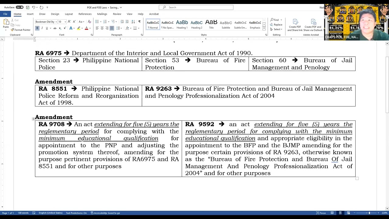Switch to the Insert tab
Viewport: 389px width, 219px height.
30,14
